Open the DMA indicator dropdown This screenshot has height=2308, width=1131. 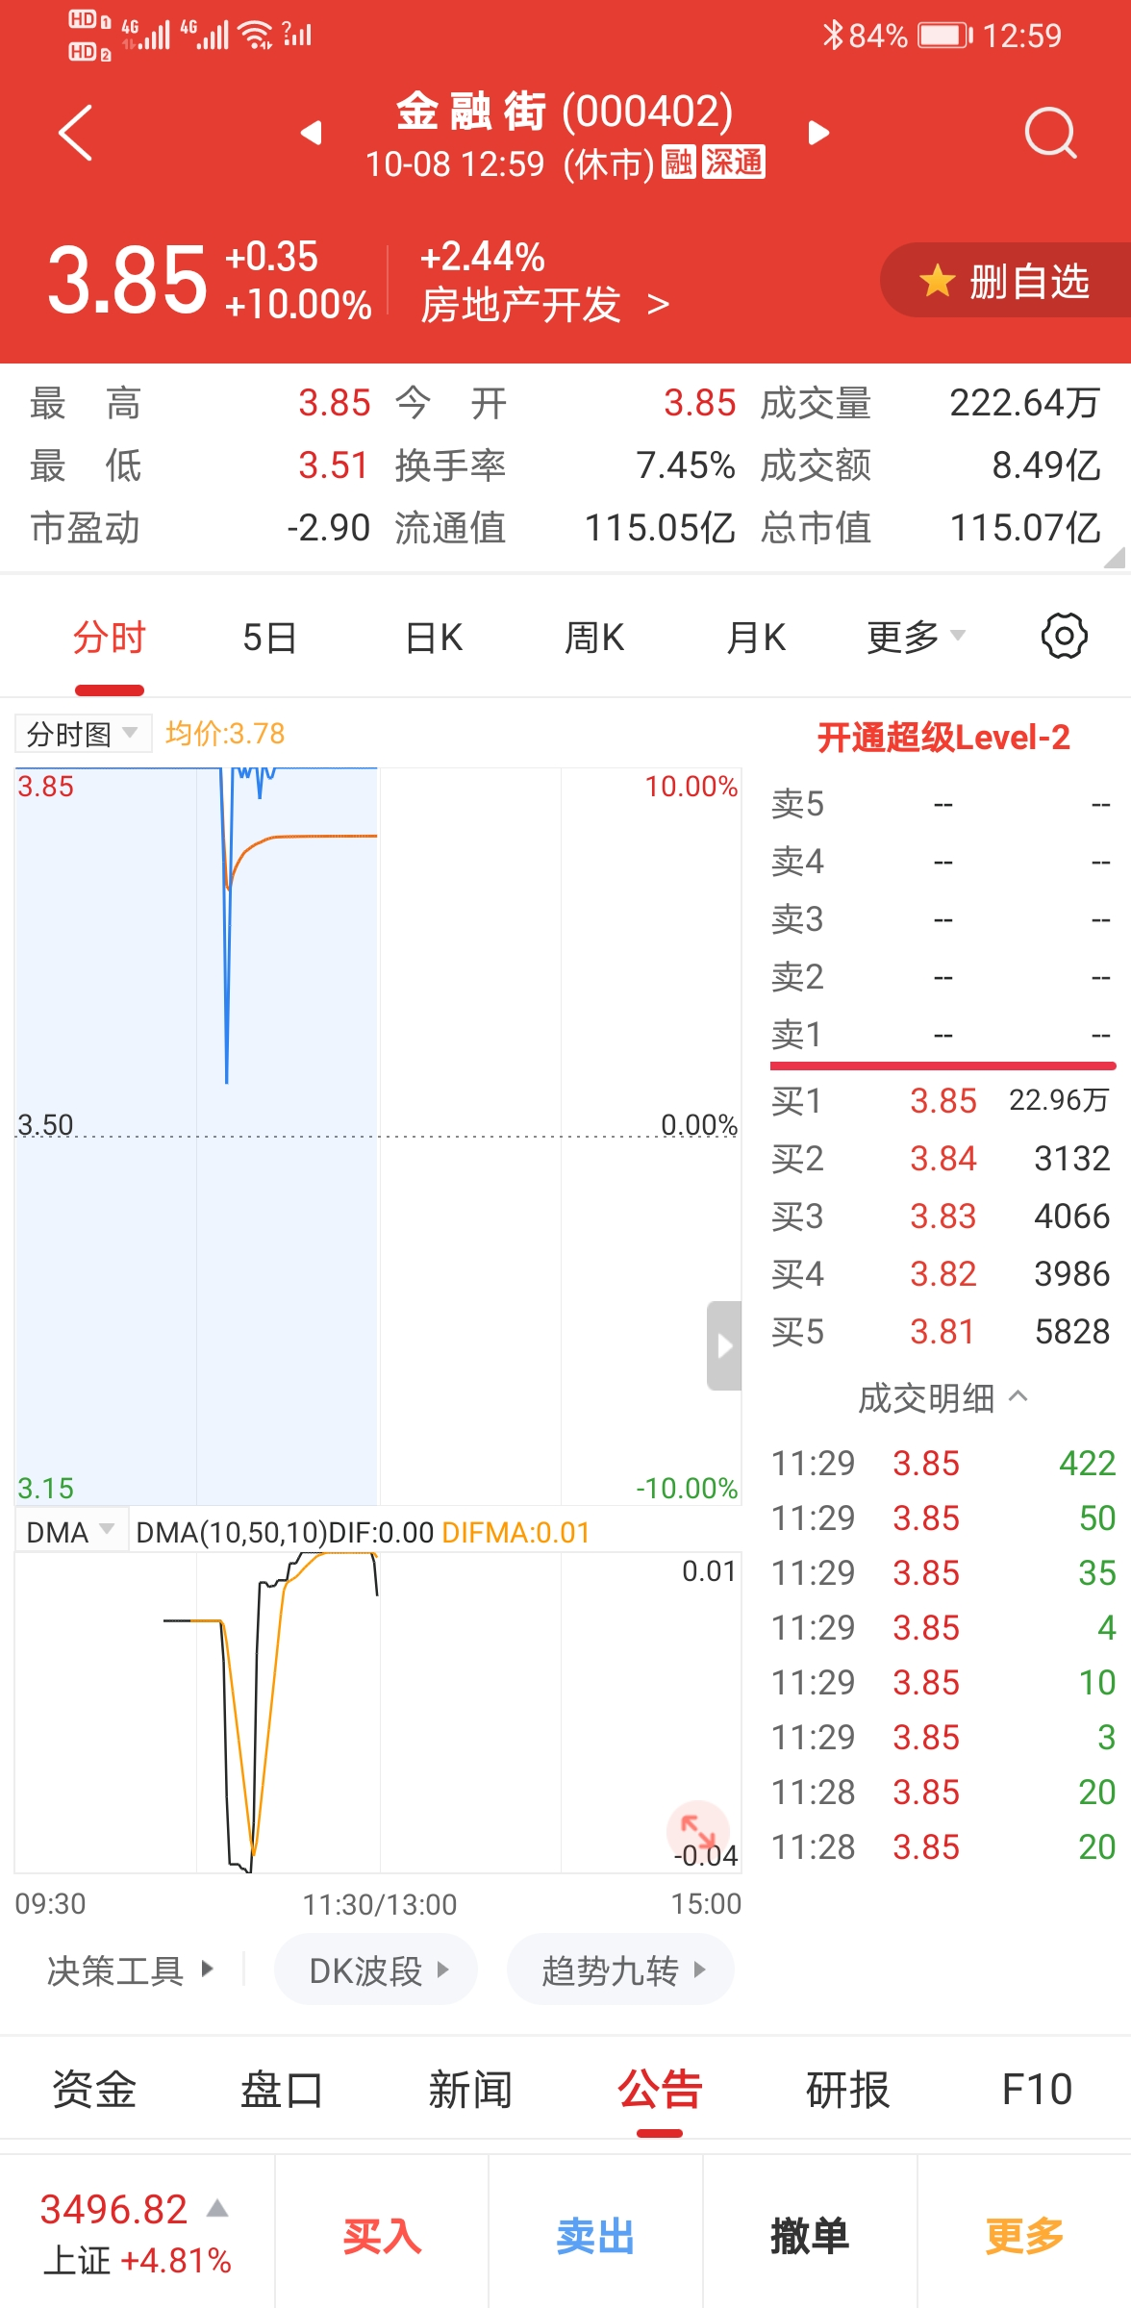pyautogui.click(x=70, y=1532)
